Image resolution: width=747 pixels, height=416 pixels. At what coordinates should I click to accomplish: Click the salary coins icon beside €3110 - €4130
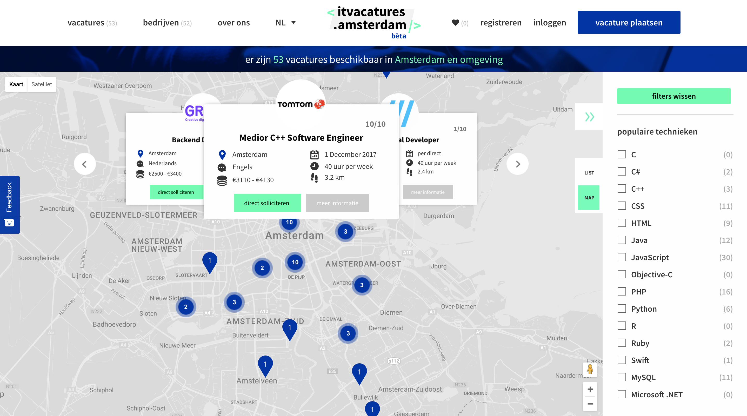point(222,180)
